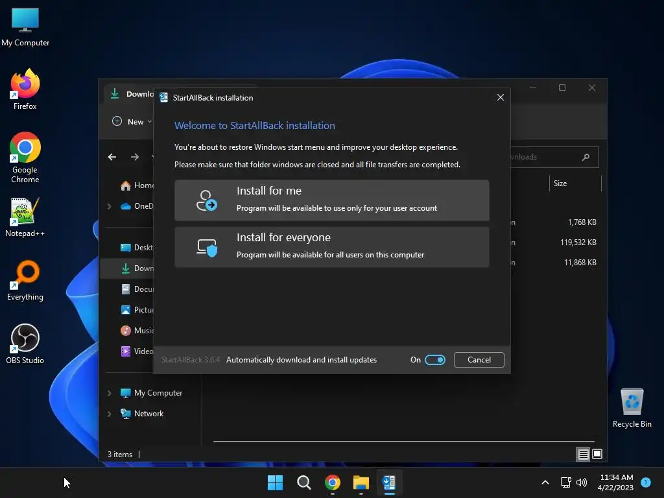The width and height of the screenshot is (664, 498).
Task: Expand Network tree node
Action: (x=109, y=414)
